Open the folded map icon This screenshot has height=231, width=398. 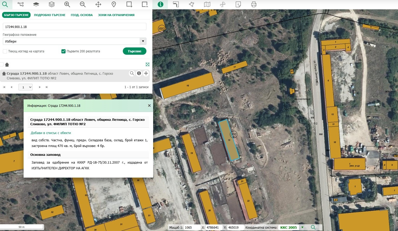(207, 4)
